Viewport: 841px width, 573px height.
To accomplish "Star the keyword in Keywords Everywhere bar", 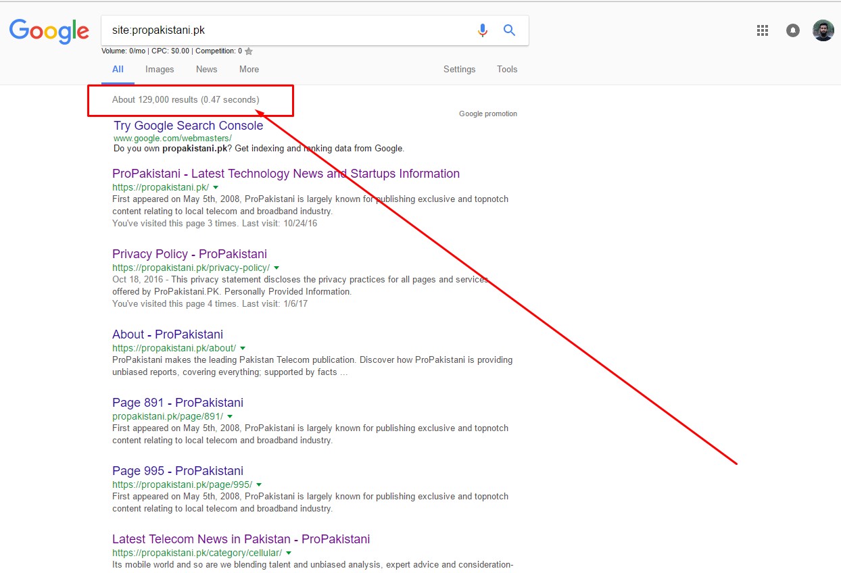I will click(248, 50).
